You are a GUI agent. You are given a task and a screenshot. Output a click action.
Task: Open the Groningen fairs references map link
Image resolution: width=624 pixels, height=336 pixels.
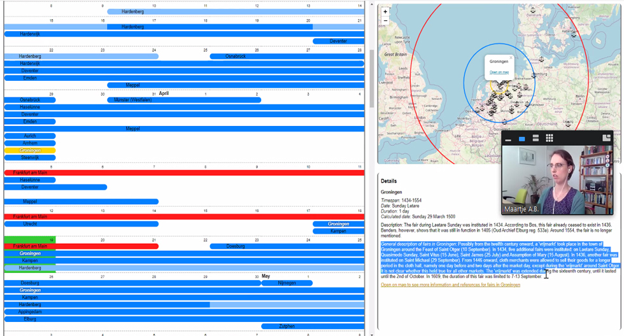pos(450,284)
